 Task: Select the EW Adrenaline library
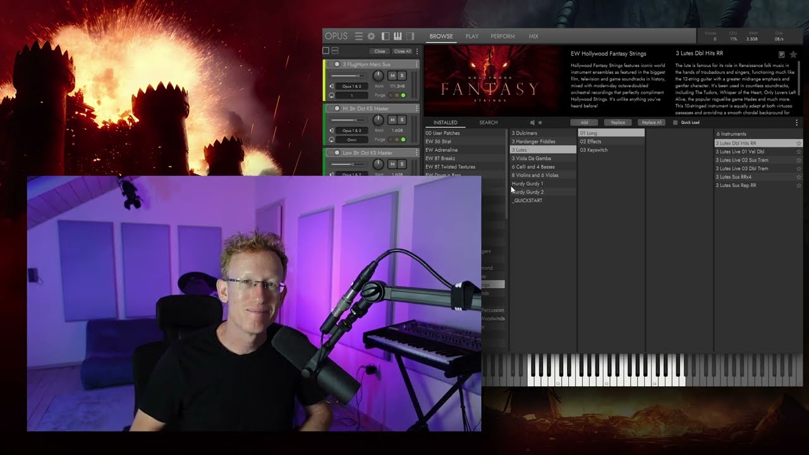point(465,150)
